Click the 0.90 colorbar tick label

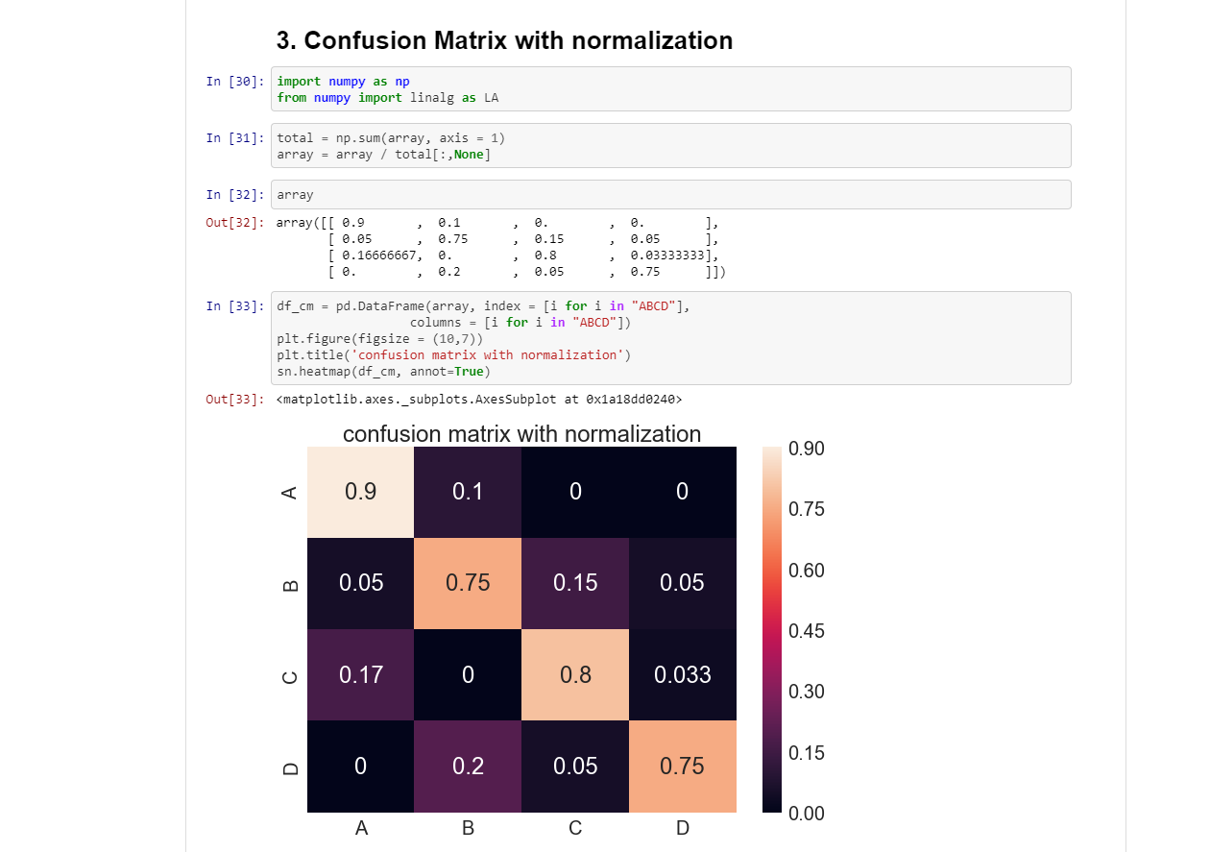tap(807, 449)
